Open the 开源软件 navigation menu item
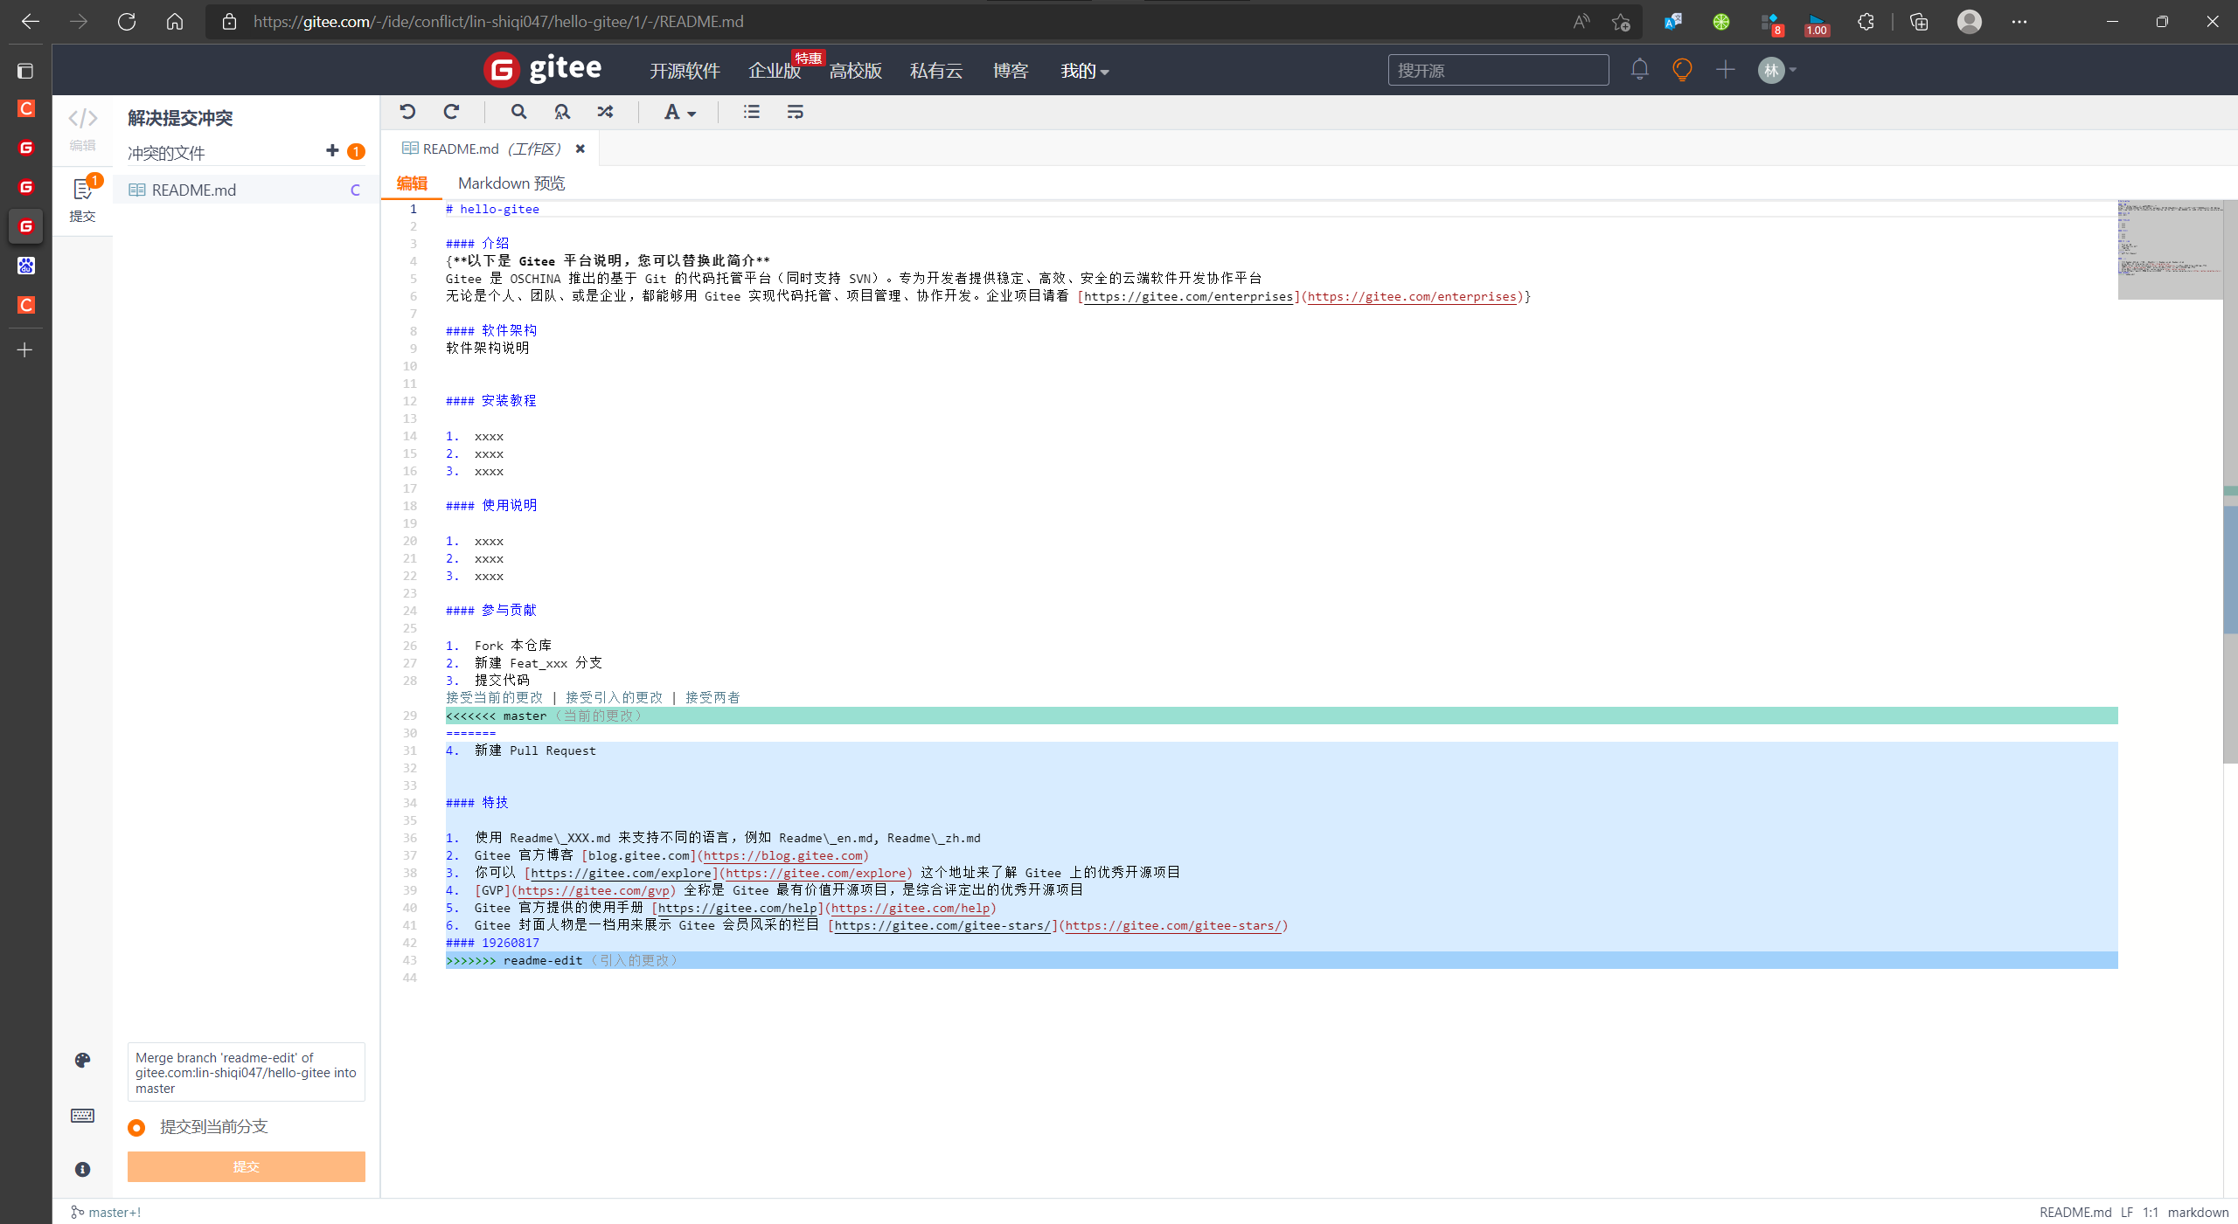The width and height of the screenshot is (2238, 1224). pyautogui.click(x=685, y=71)
